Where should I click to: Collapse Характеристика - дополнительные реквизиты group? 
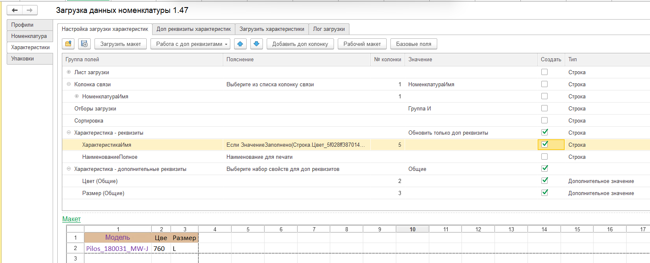(x=69, y=169)
